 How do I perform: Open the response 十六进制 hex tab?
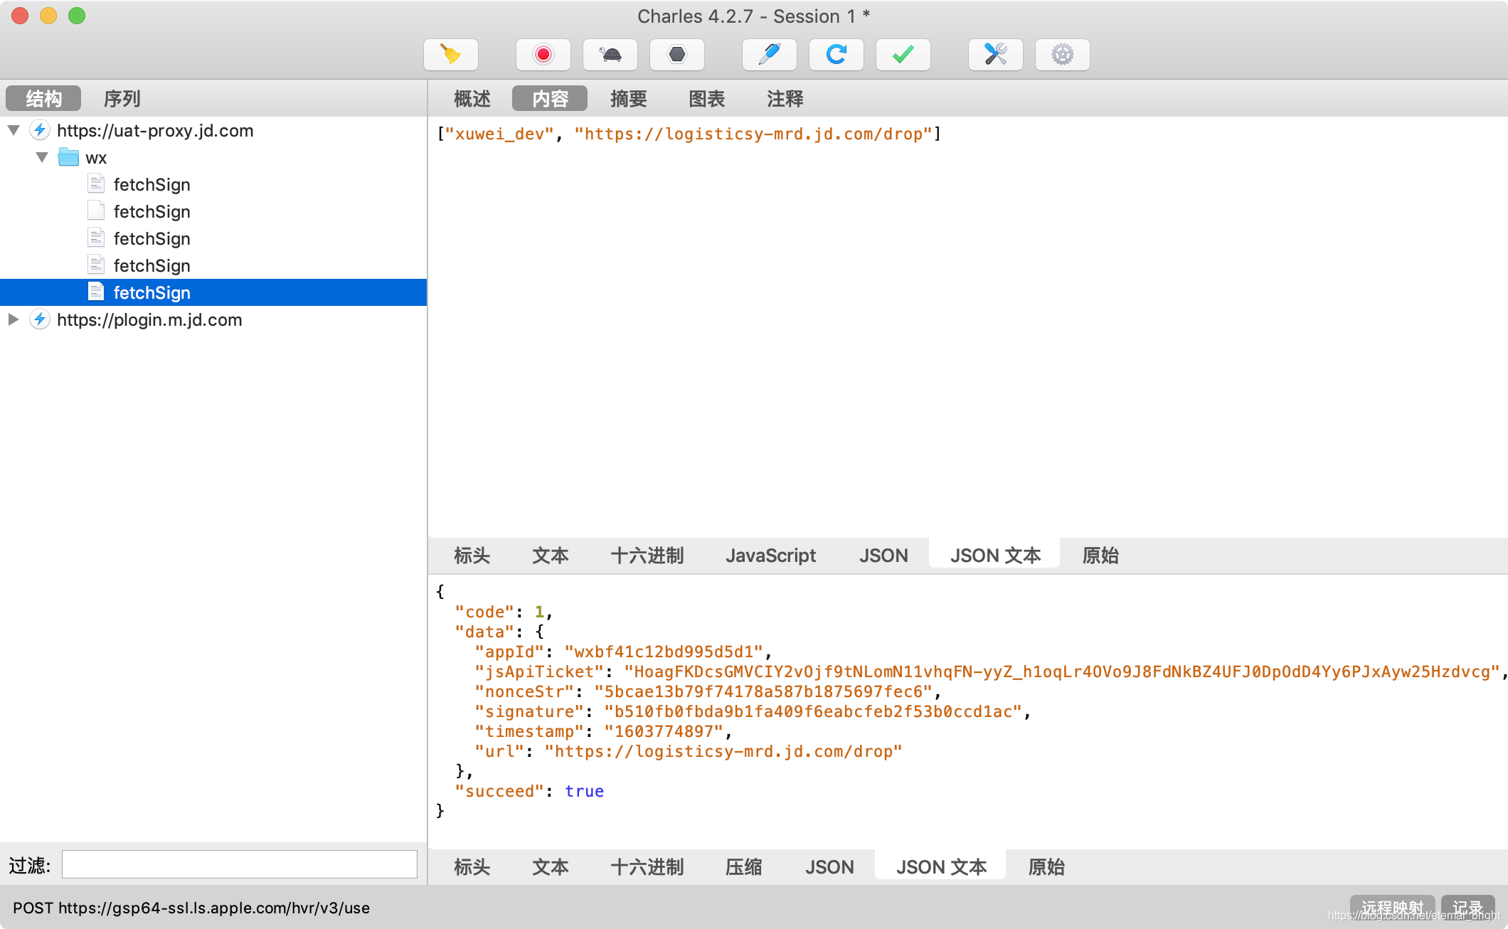(647, 867)
